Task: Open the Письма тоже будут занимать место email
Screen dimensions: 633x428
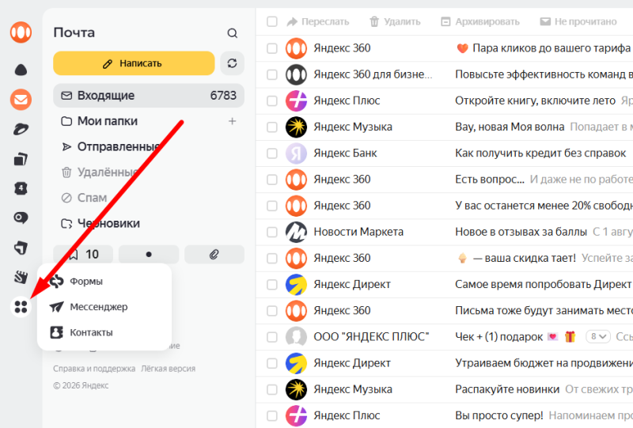Action: tap(444, 311)
